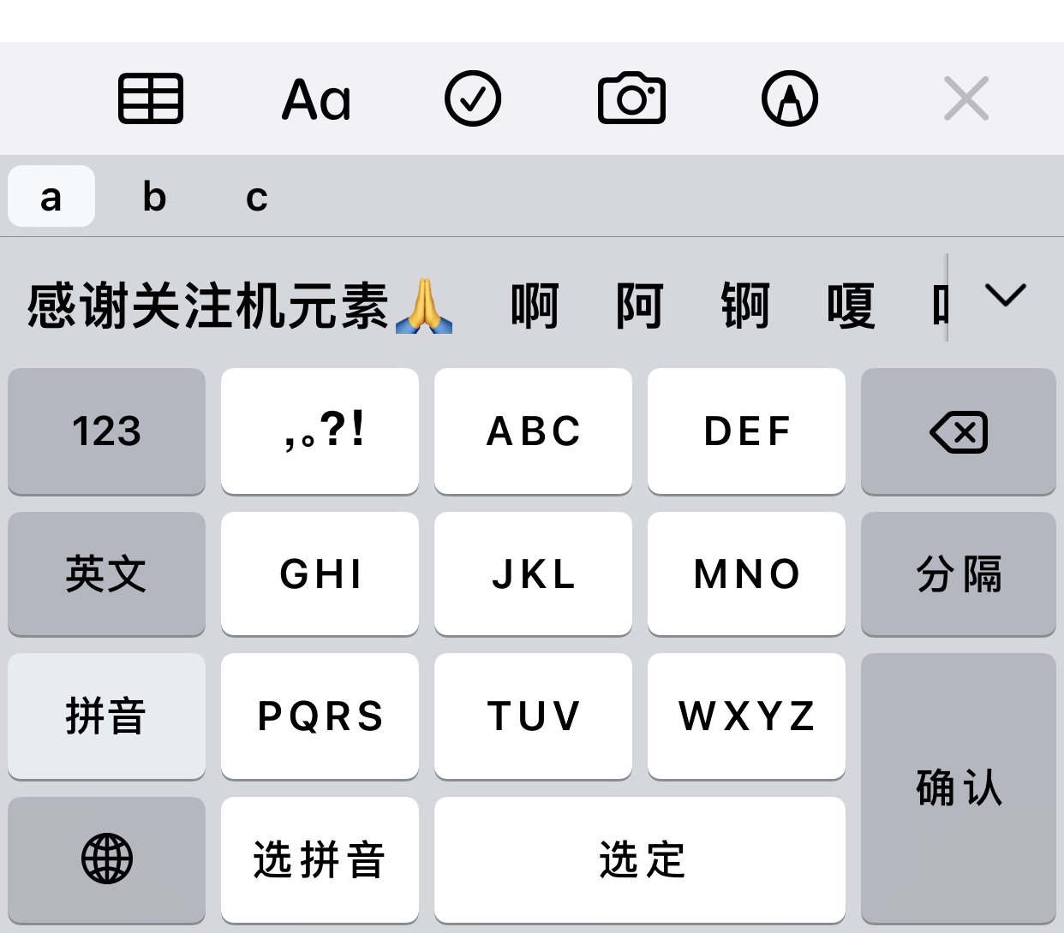
Task: Open the table/grid tool in the toolbar
Action: point(152,98)
